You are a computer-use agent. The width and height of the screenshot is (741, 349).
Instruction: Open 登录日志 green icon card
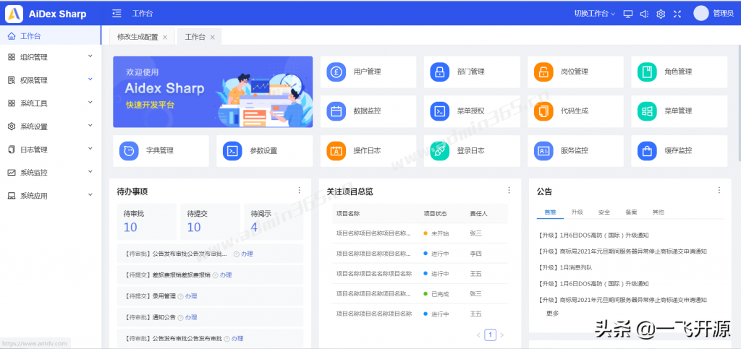pyautogui.click(x=472, y=151)
